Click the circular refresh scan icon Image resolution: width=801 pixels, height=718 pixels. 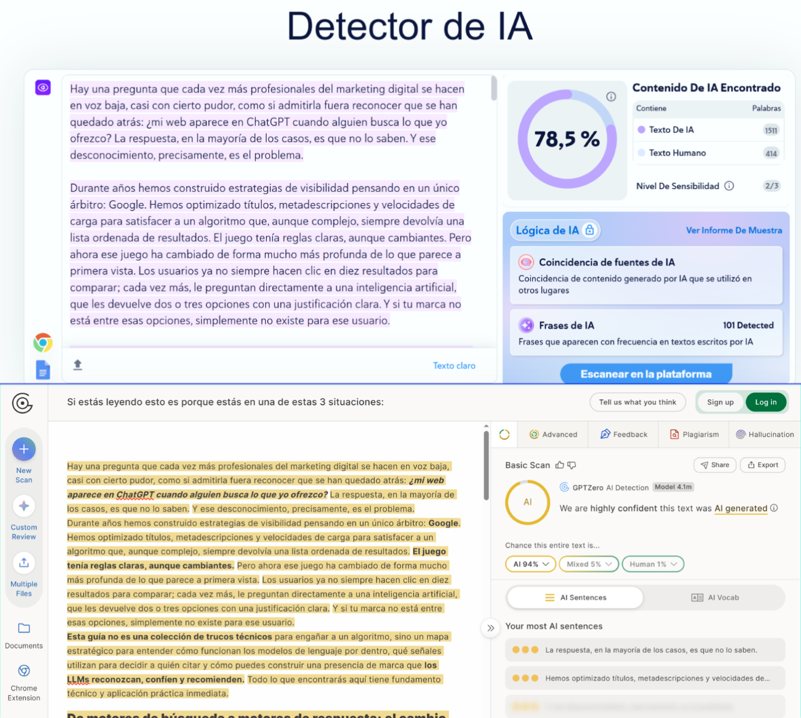point(505,434)
